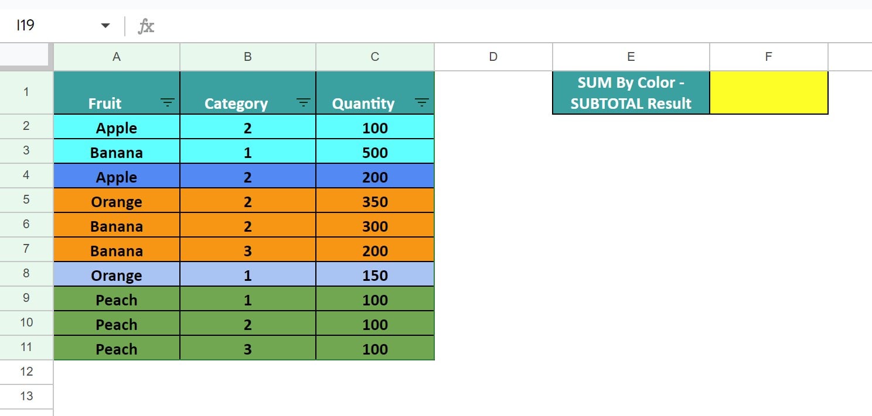872x416 pixels.
Task: Select column D header
Action: [x=493, y=56]
